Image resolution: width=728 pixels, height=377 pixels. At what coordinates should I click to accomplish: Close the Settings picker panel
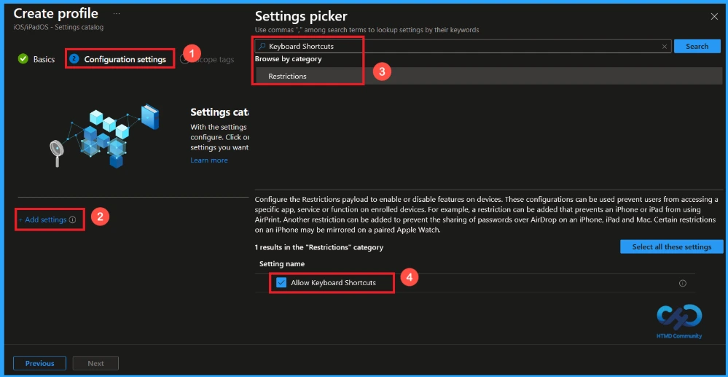714,17
